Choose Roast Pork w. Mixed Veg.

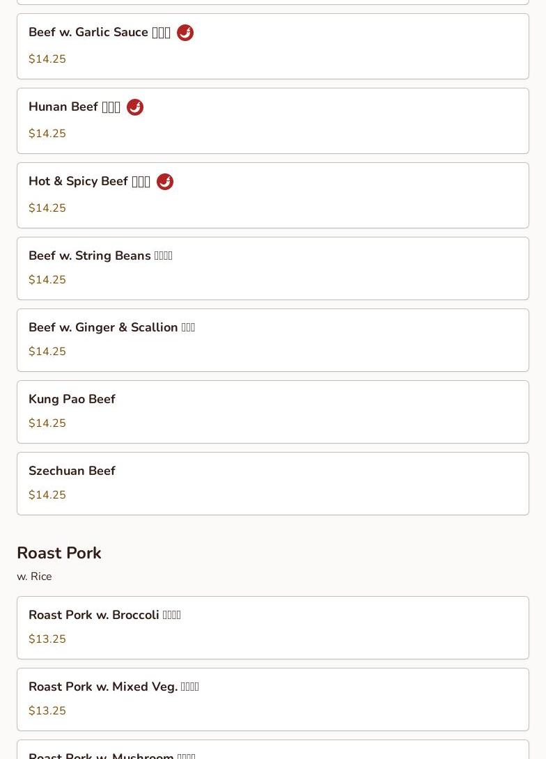pos(273,699)
